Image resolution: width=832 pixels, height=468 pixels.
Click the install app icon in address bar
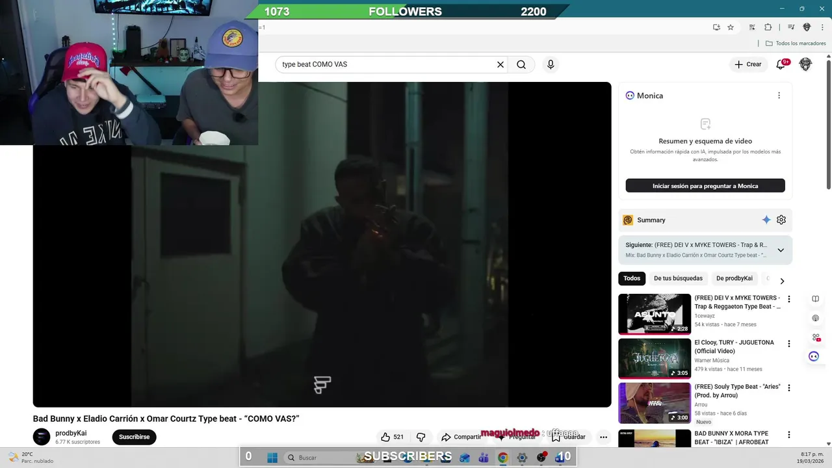click(716, 27)
